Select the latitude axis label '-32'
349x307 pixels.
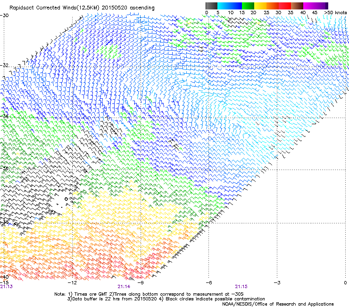(4, 65)
